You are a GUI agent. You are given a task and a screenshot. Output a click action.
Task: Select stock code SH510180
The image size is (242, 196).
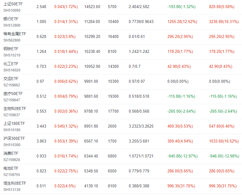pos(12,130)
